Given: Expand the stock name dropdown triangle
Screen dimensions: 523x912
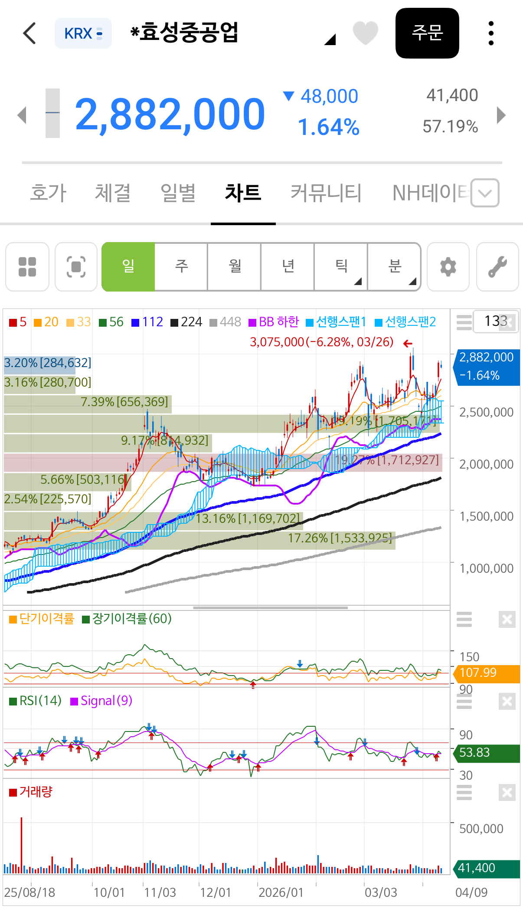Looking at the screenshot, I should pyautogui.click(x=330, y=39).
